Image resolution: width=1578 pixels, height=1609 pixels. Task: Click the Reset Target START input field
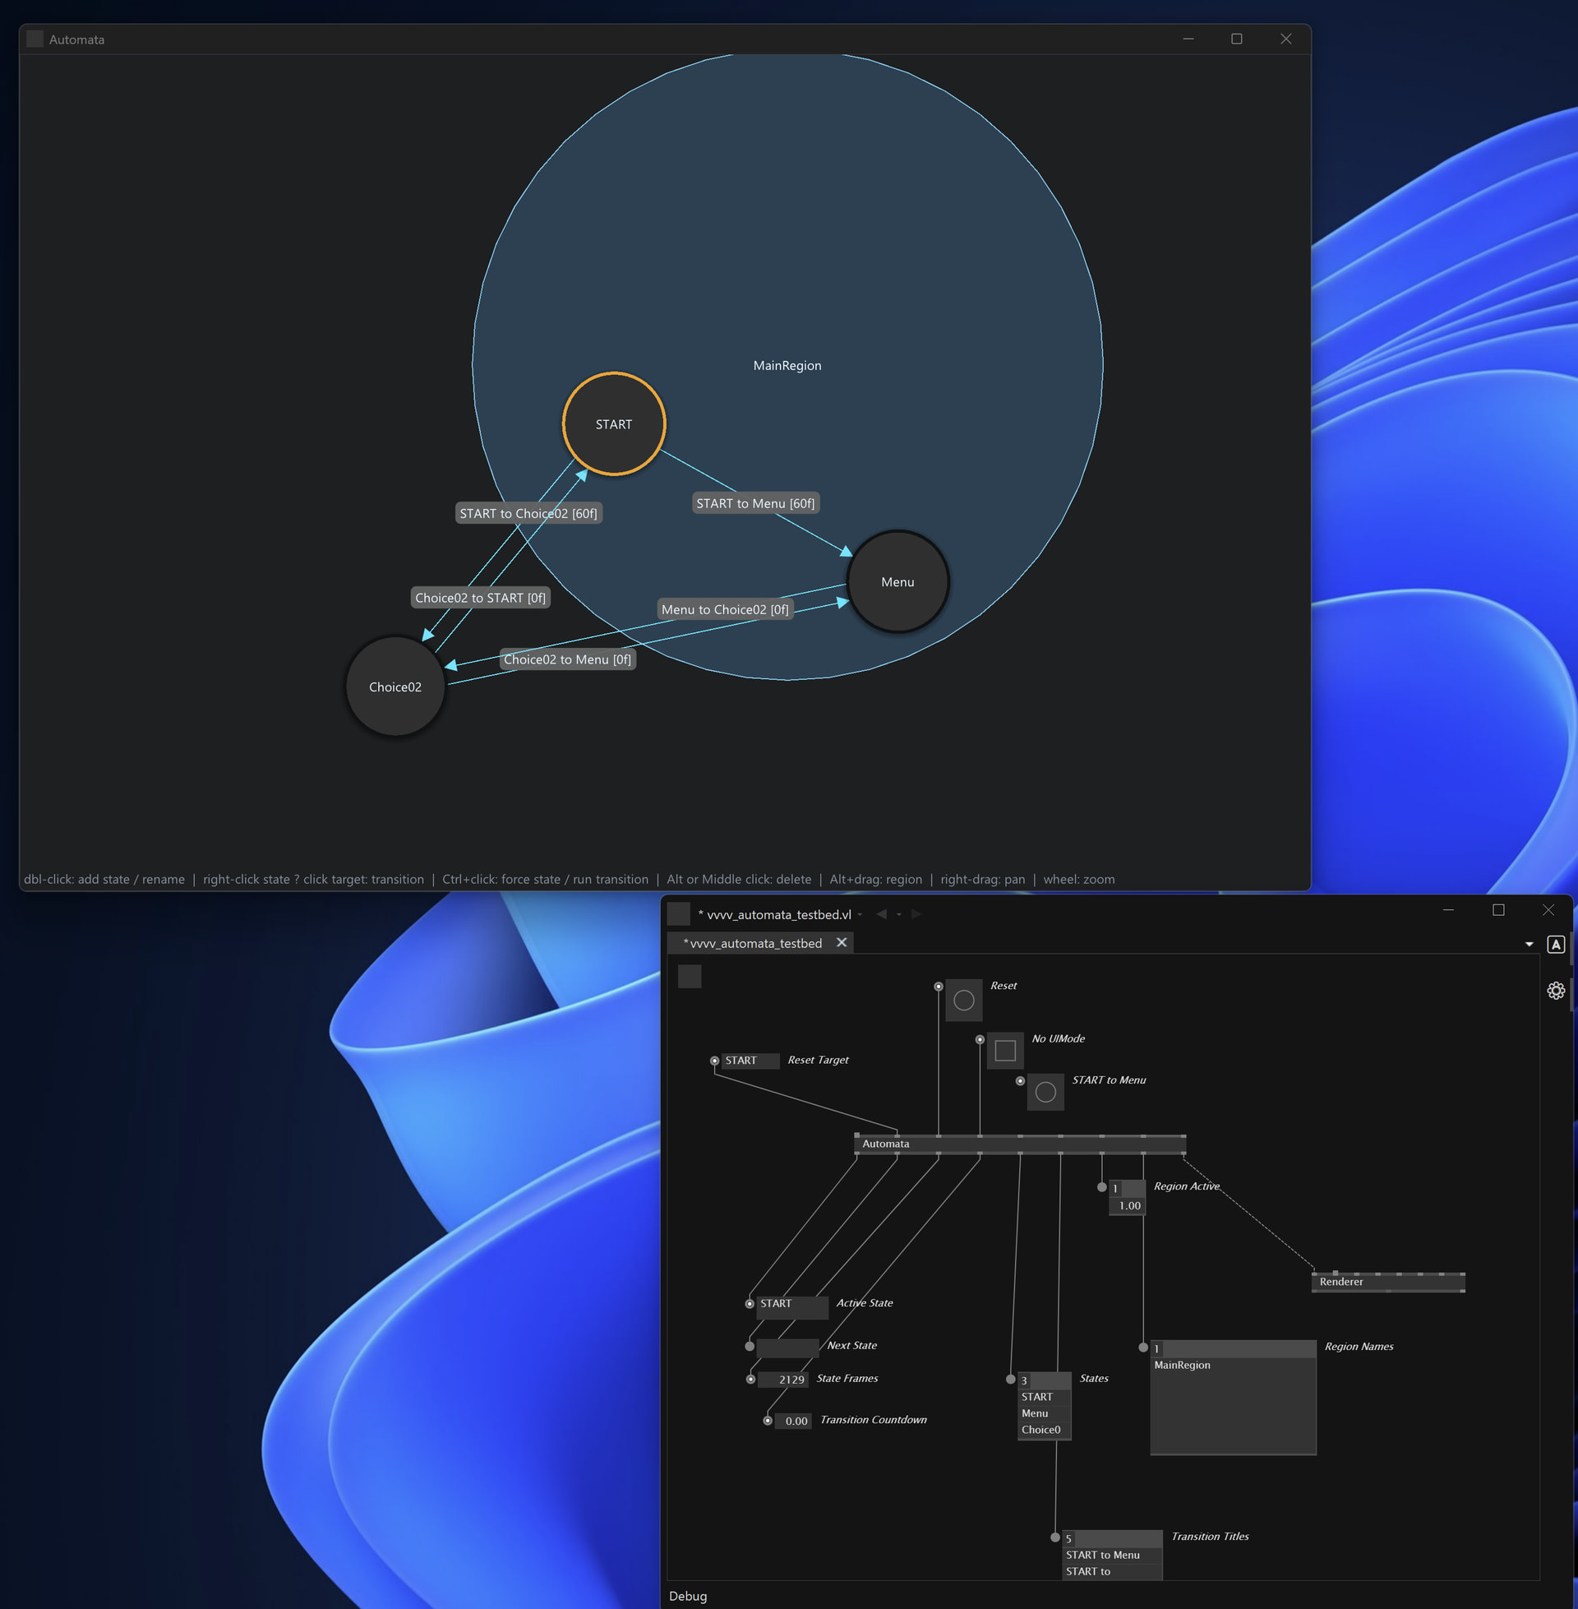(750, 1061)
